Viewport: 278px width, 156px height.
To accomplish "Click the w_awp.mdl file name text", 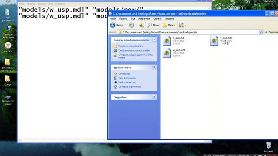I will click(179, 50).
